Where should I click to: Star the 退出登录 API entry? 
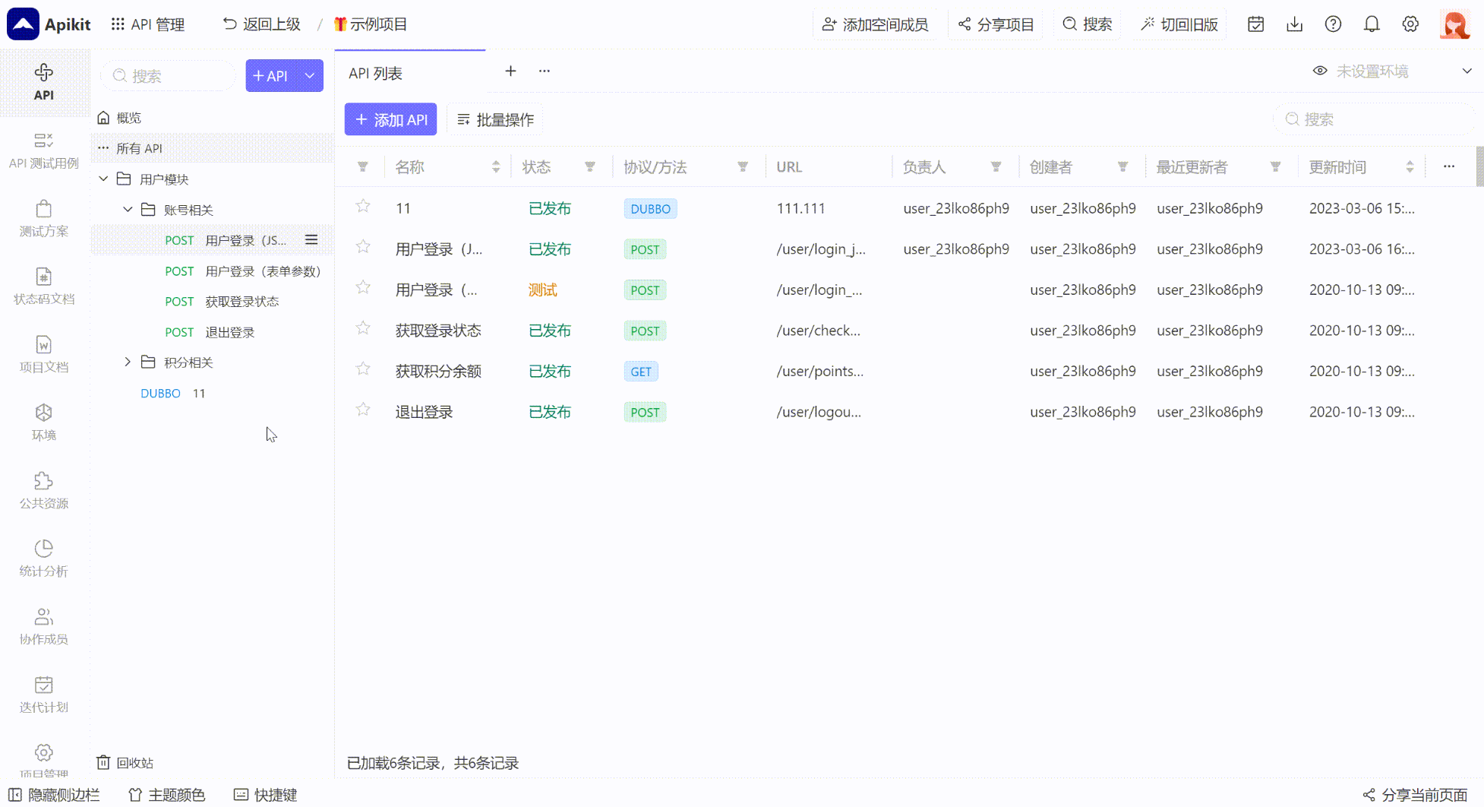pos(362,409)
